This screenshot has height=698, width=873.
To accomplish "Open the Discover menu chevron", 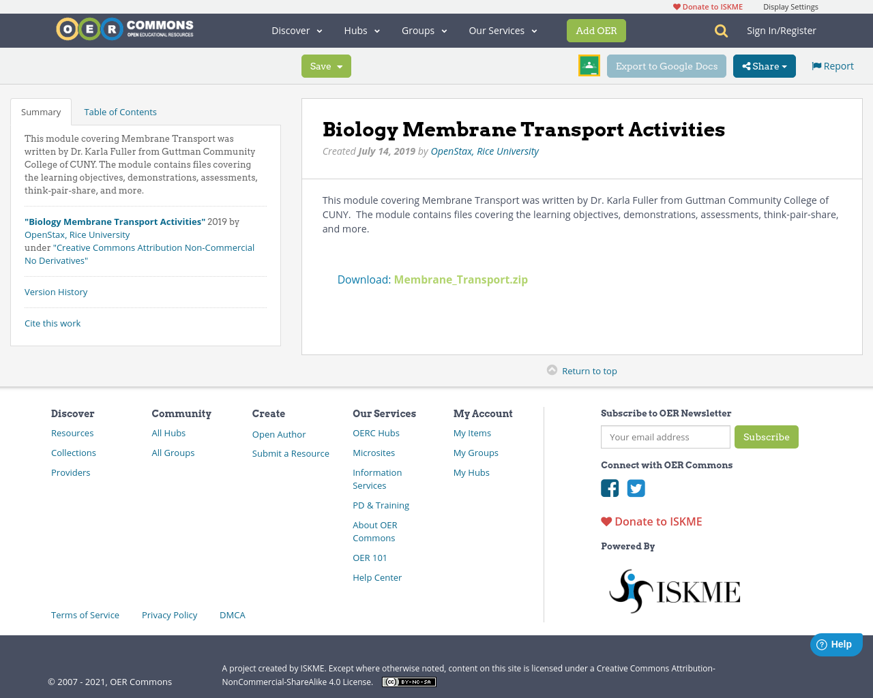I will (x=318, y=31).
